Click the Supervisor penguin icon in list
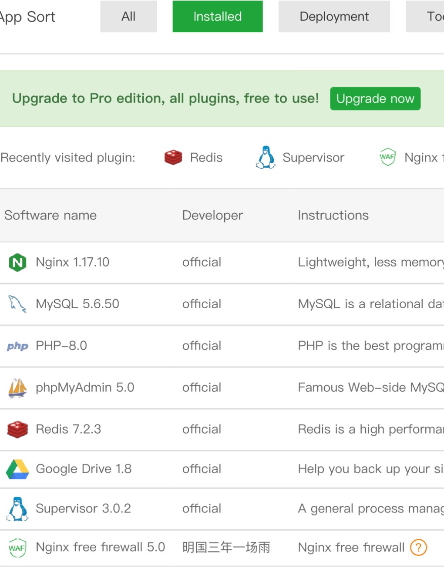The image size is (444, 576). 17,509
